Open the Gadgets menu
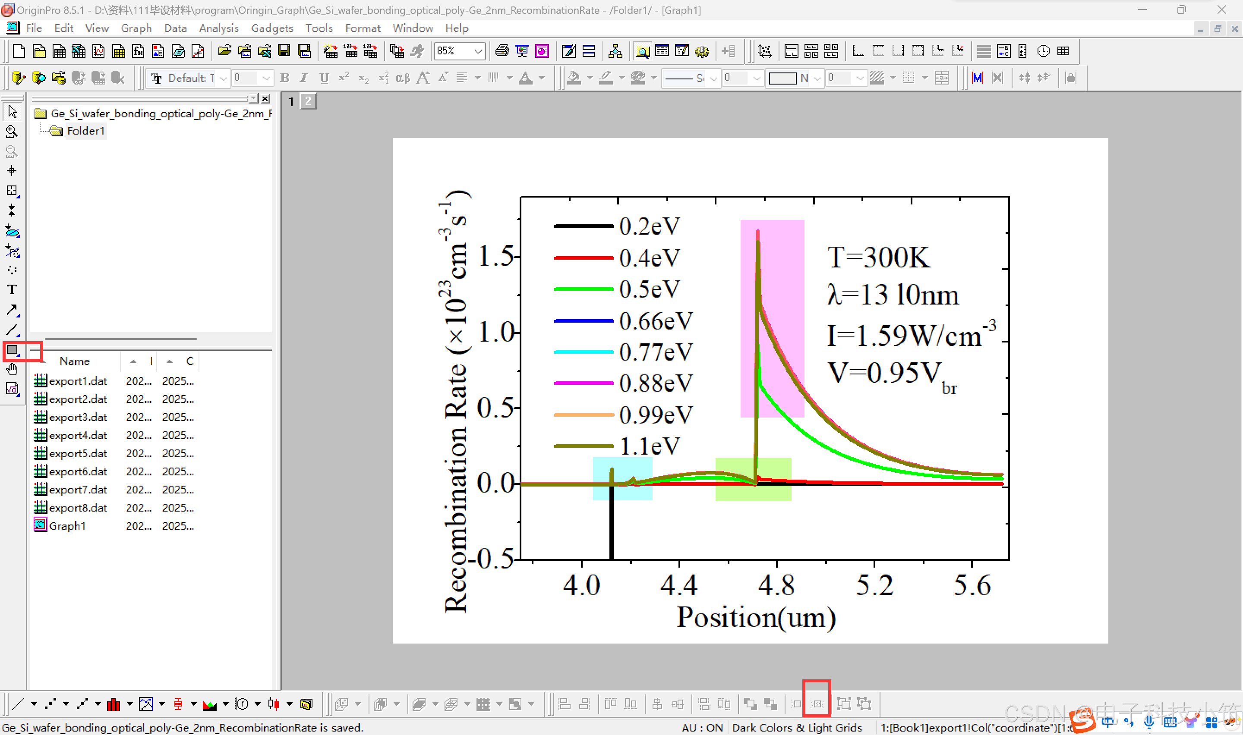Screen dimensions: 1243x735 [x=271, y=28]
